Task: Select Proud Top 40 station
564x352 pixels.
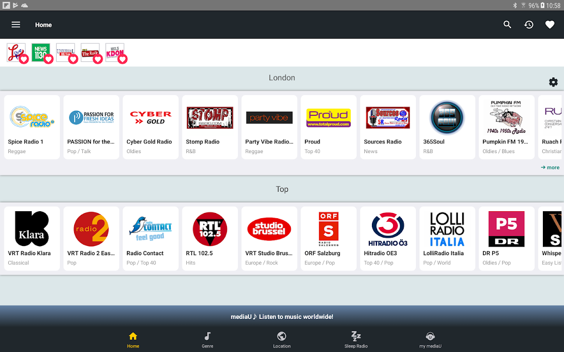Action: click(x=329, y=127)
